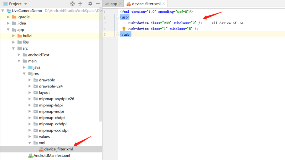Fold the opening usb tag
Image resolution: width=285 pixels, height=160 pixels.
[x=118, y=17]
